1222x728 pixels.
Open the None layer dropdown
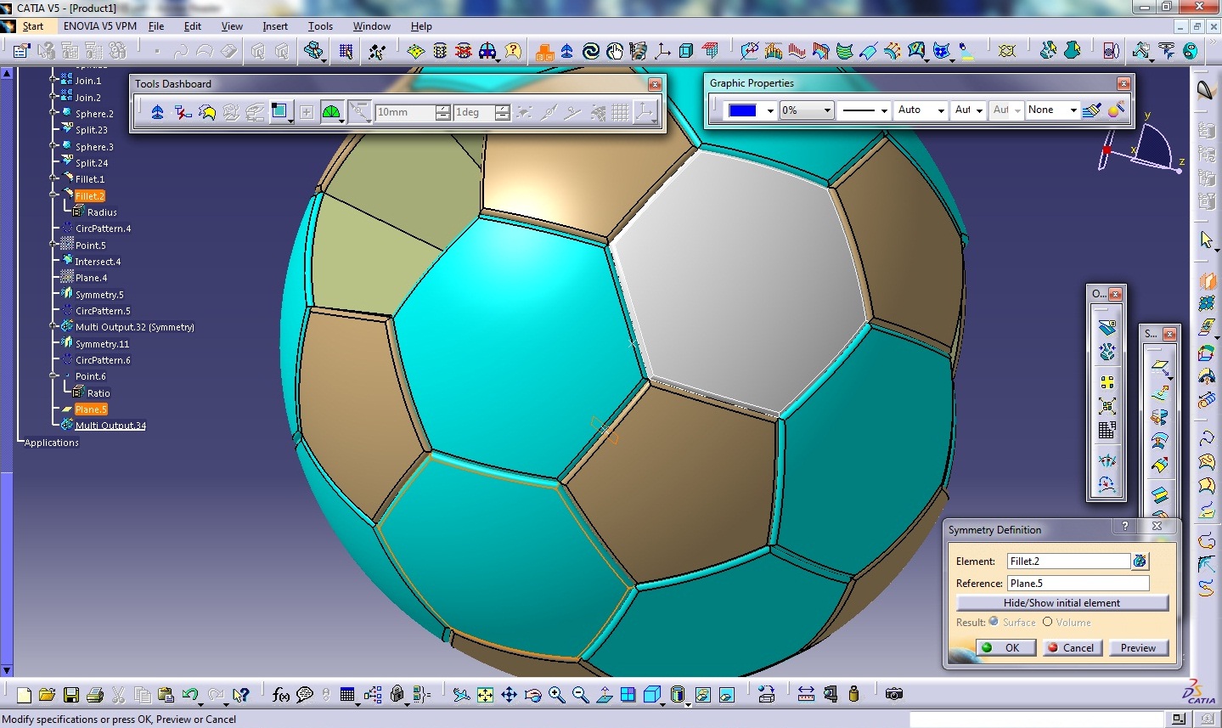click(1073, 110)
